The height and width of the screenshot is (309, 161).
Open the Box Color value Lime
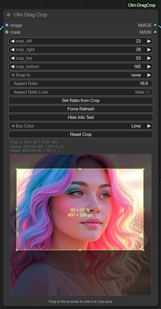pos(136,126)
